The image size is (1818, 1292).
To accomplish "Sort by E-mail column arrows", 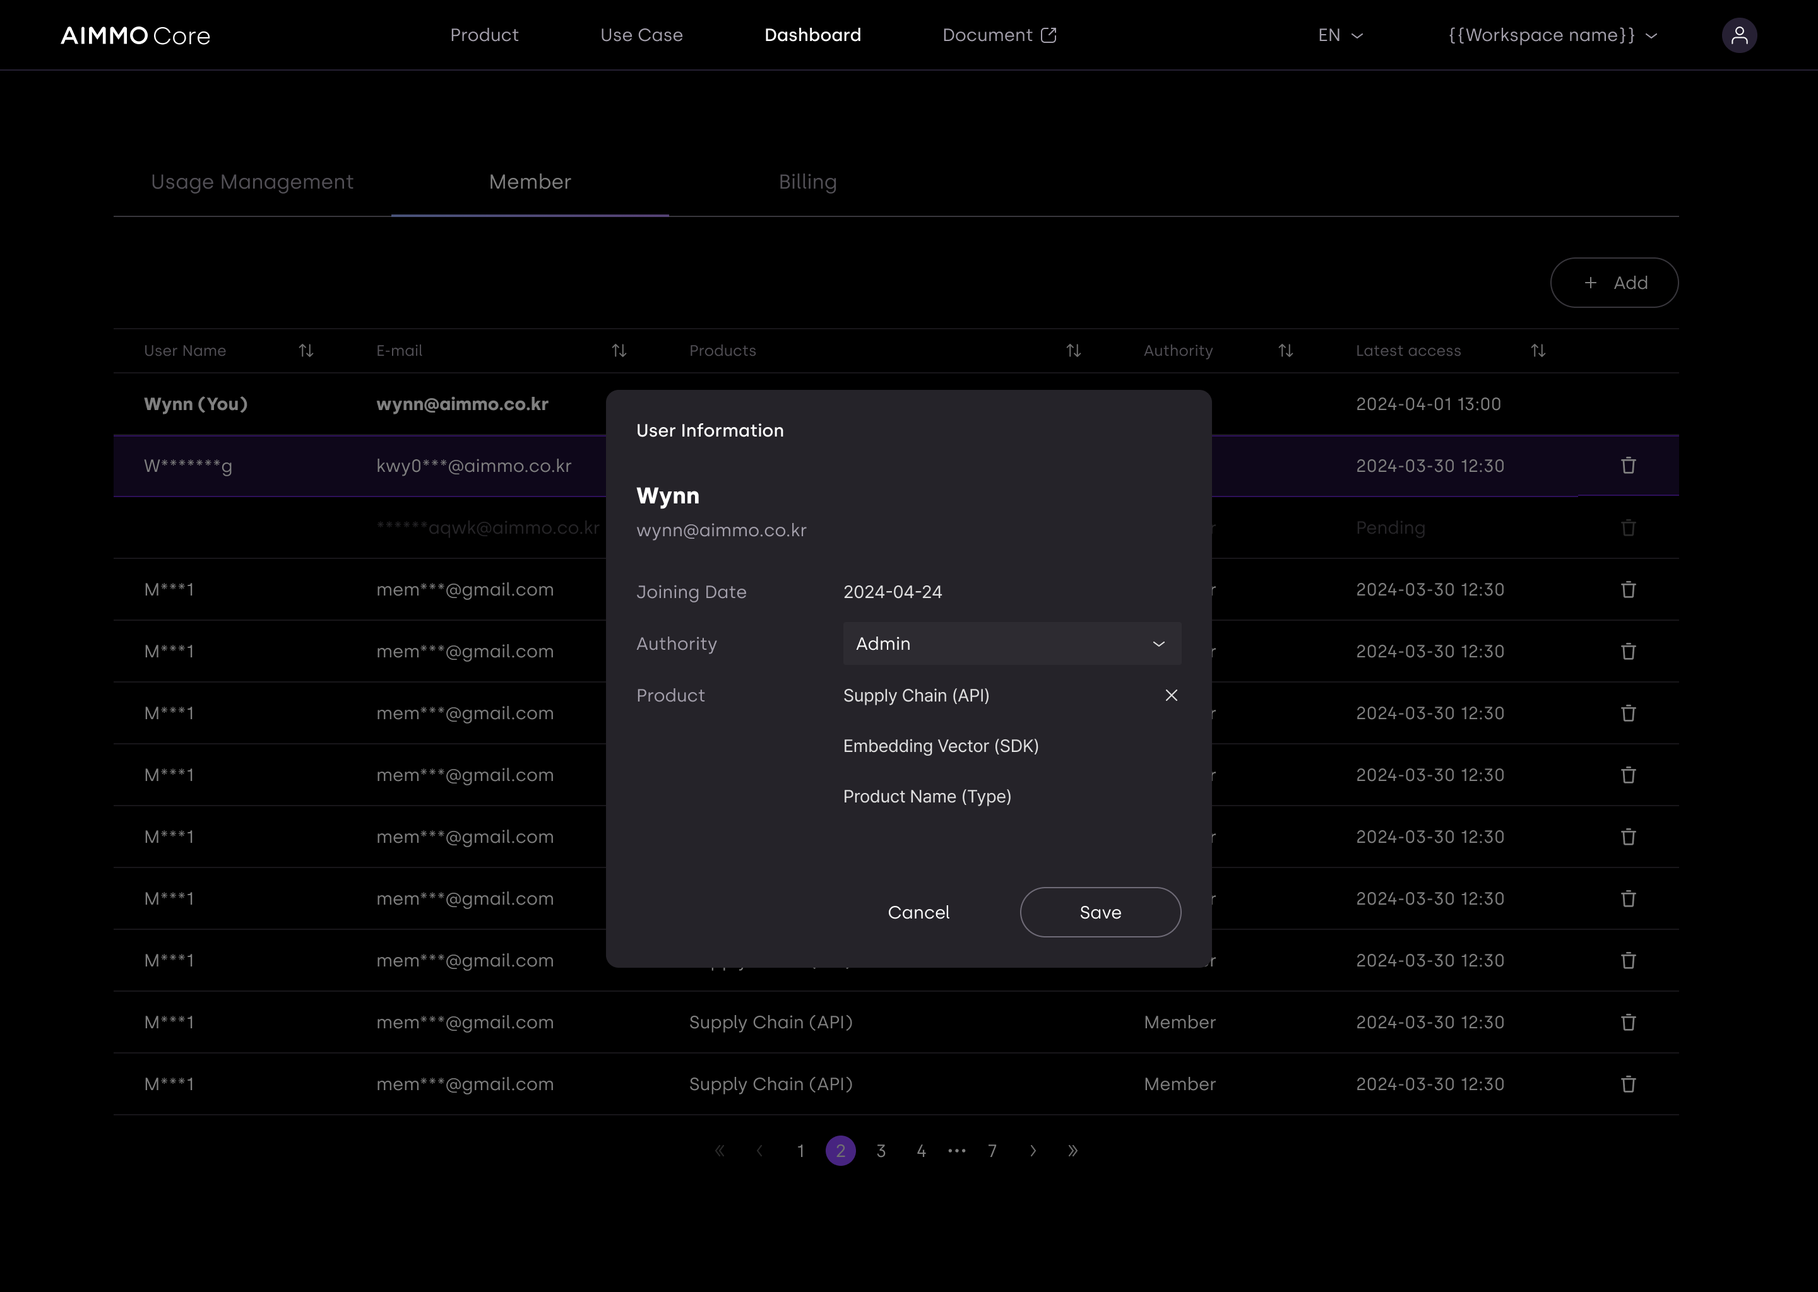I will coord(619,351).
